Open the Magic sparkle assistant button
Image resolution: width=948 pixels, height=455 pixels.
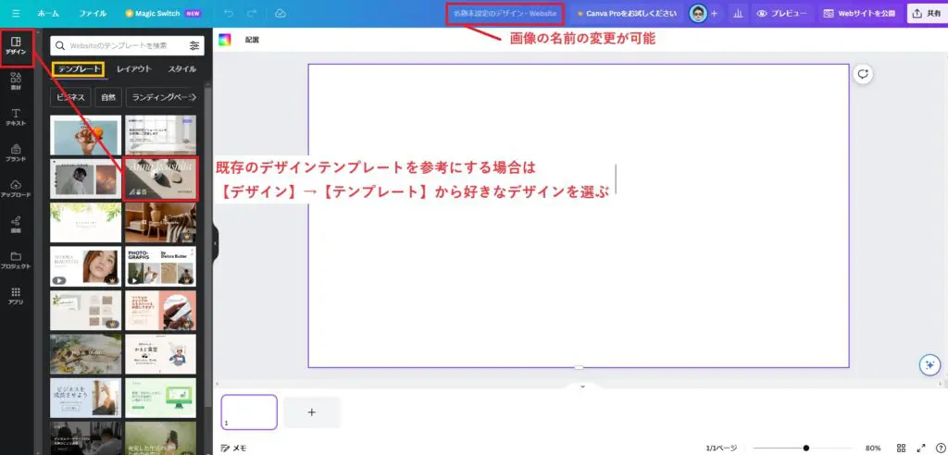pyautogui.click(x=929, y=364)
